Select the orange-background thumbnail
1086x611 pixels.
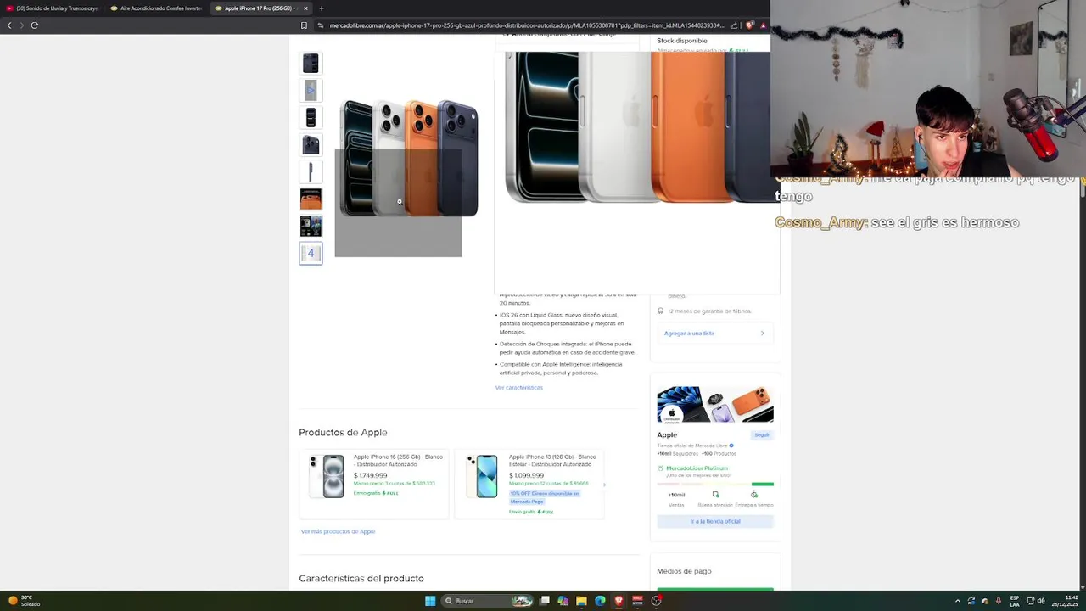pos(311,199)
